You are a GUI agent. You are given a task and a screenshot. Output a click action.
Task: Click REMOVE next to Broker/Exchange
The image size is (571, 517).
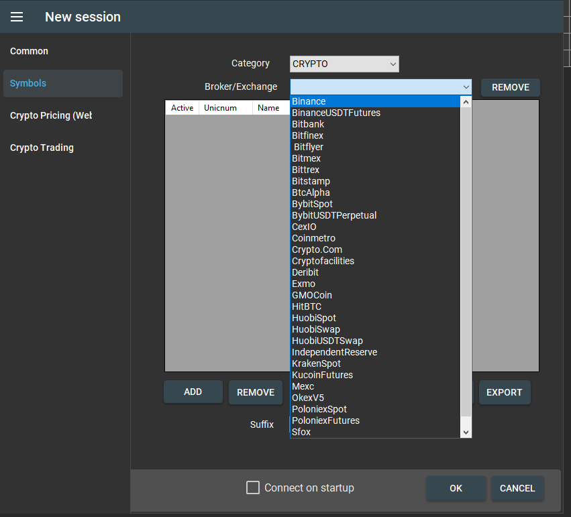tap(510, 87)
